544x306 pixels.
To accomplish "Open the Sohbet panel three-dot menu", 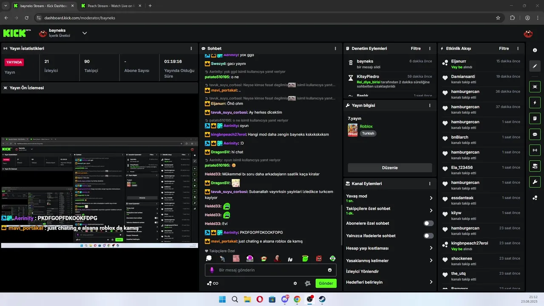I will (x=335, y=48).
